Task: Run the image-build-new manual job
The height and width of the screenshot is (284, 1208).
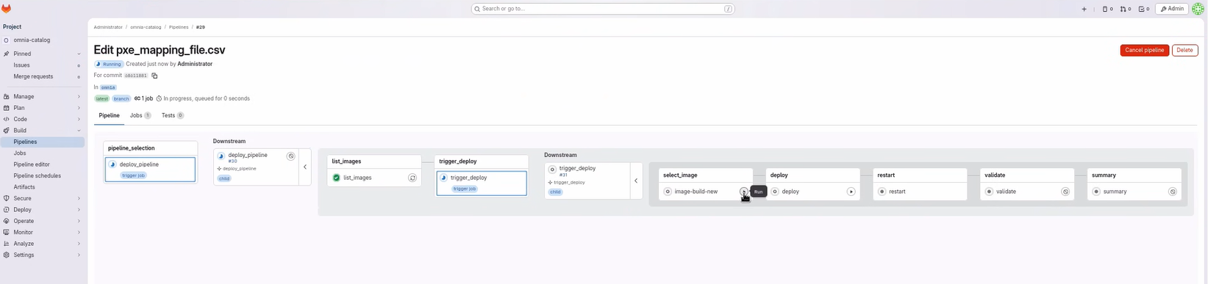Action: pos(744,192)
